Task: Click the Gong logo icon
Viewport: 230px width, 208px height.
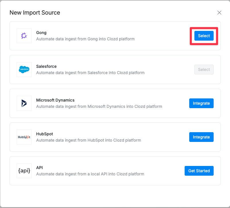Action: pos(24,36)
